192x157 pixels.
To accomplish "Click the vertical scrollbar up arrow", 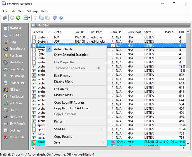I will coord(188,31).
